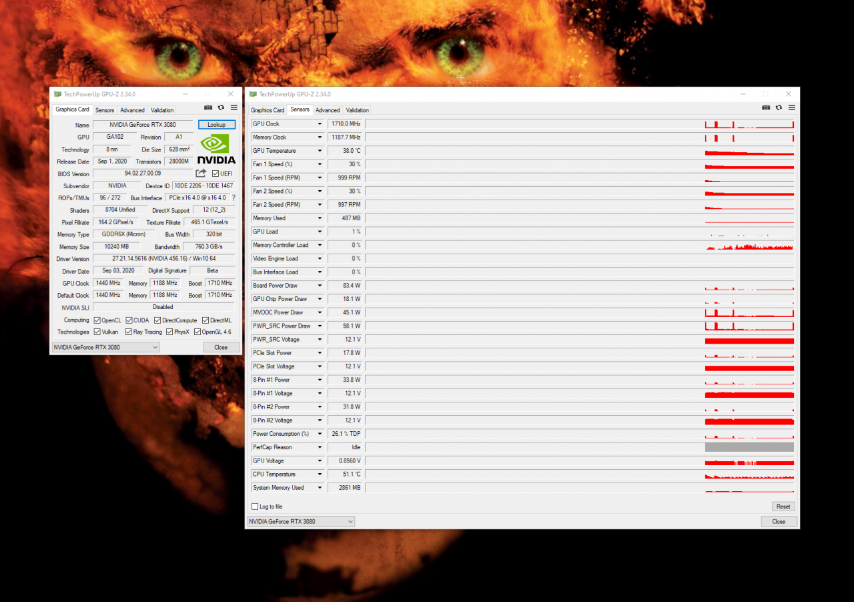Image resolution: width=854 pixels, height=602 pixels.
Task: Click the PerfCap Reason gray graph bar
Action: point(749,447)
